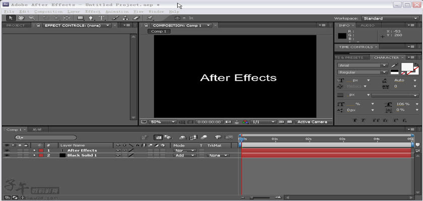Screen dimensions: 423x201
Task: Select the Puppet Pin tool
Action: [x=150, y=18]
